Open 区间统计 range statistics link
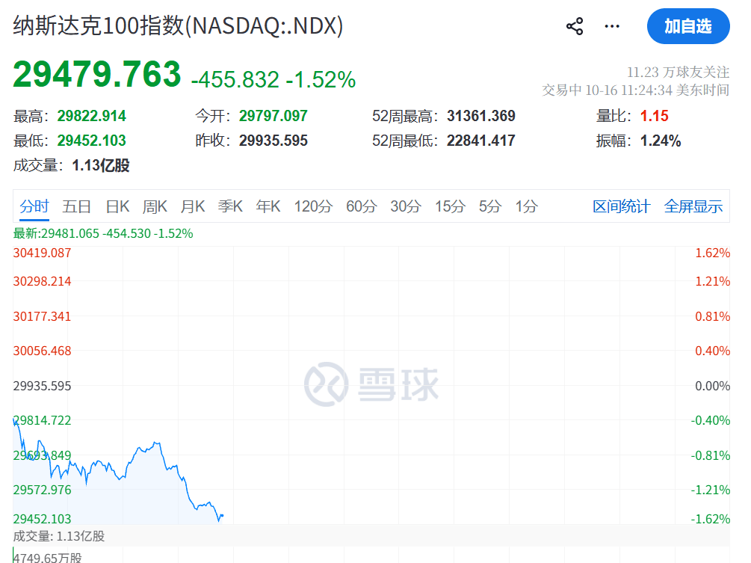 (621, 206)
